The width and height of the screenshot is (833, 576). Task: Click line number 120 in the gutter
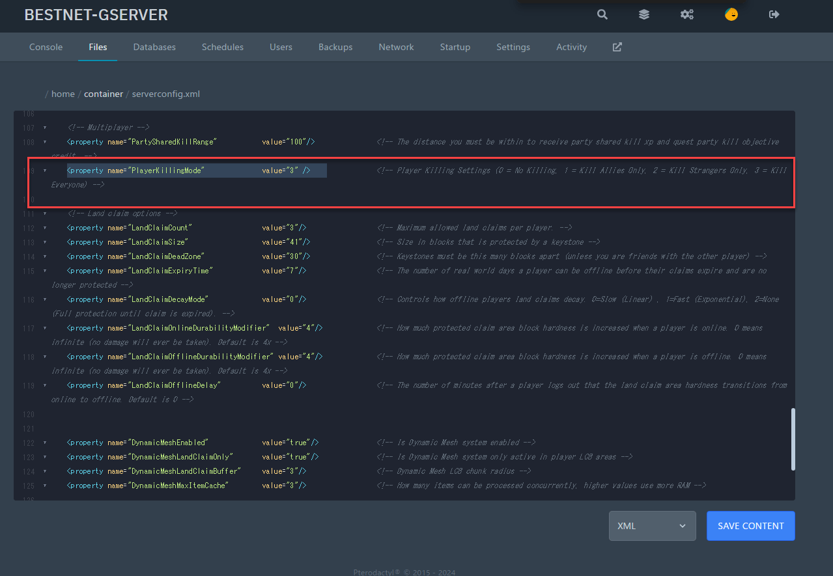pyautogui.click(x=28, y=414)
